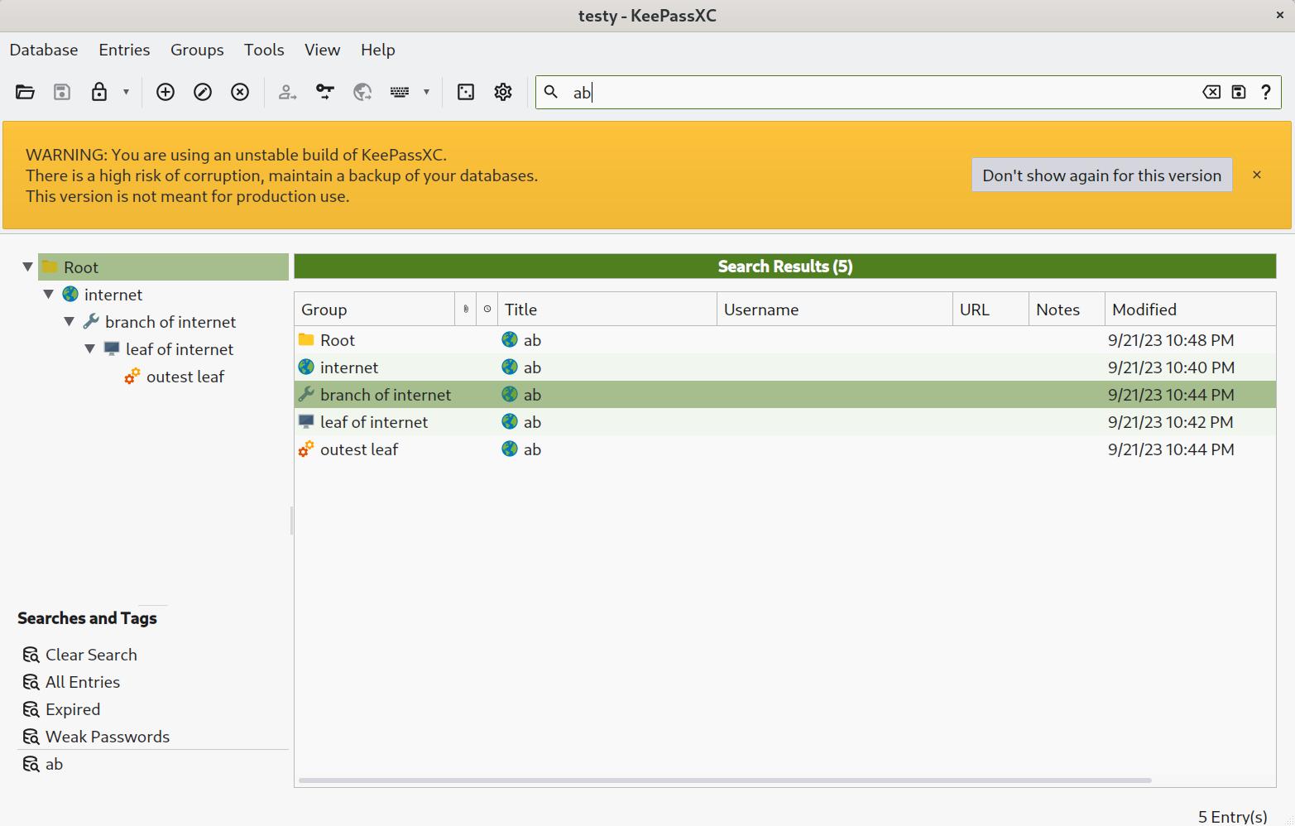Open a database file via toolbar
Screen dimensions: 1295x826
click(x=25, y=92)
